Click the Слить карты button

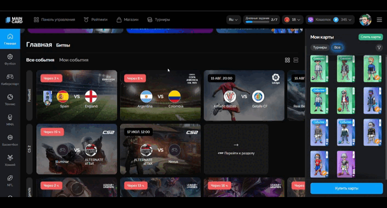(371, 37)
